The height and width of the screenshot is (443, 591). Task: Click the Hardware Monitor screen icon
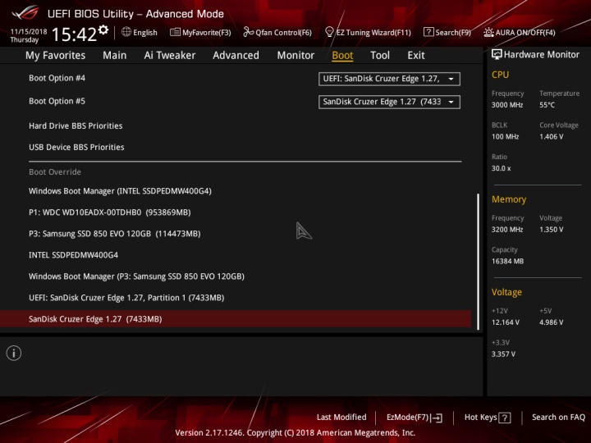pos(497,54)
